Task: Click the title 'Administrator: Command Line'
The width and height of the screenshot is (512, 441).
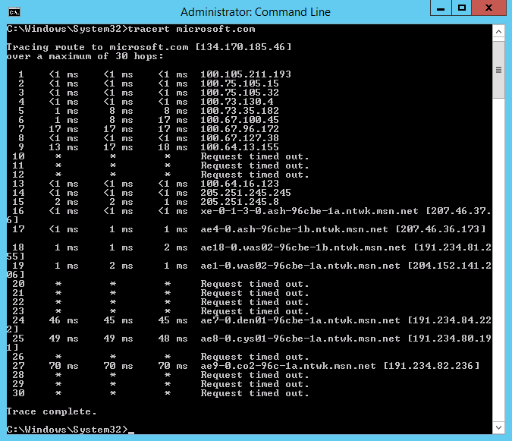Action: [256, 12]
